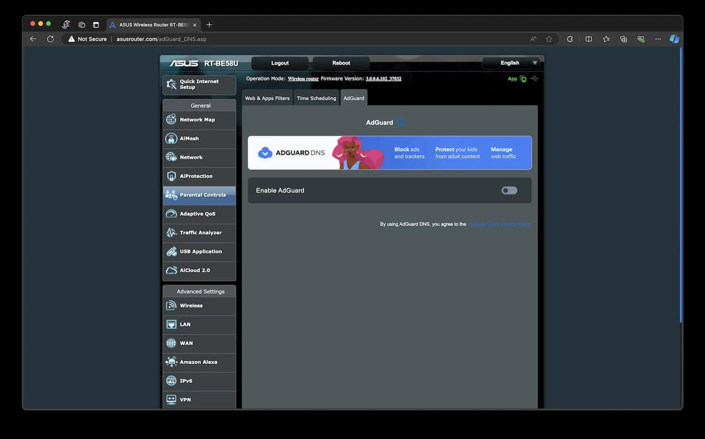The height and width of the screenshot is (439, 705).
Task: Open browser collections icon
Action: [x=623, y=39]
